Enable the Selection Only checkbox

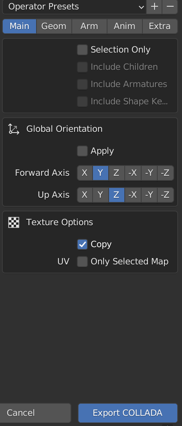click(82, 50)
